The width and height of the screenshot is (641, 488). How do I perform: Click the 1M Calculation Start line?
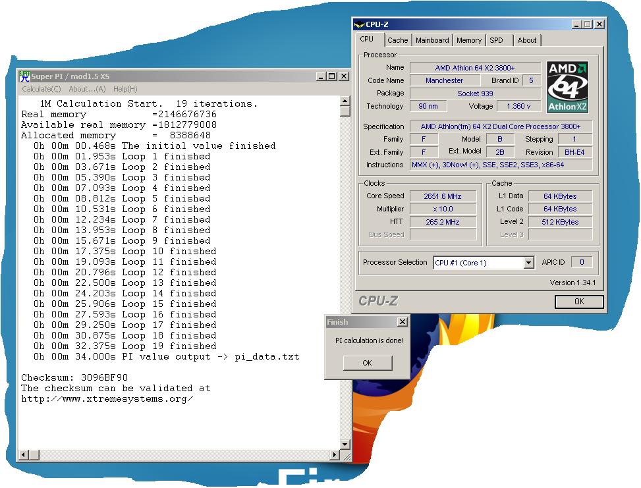tap(148, 103)
